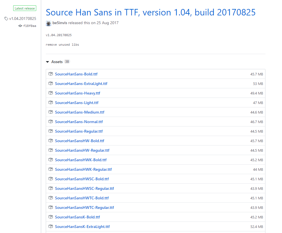Download SourceHanSansHWSC-Regular.ttf
The height and width of the screenshot is (233, 282).
coord(85,188)
